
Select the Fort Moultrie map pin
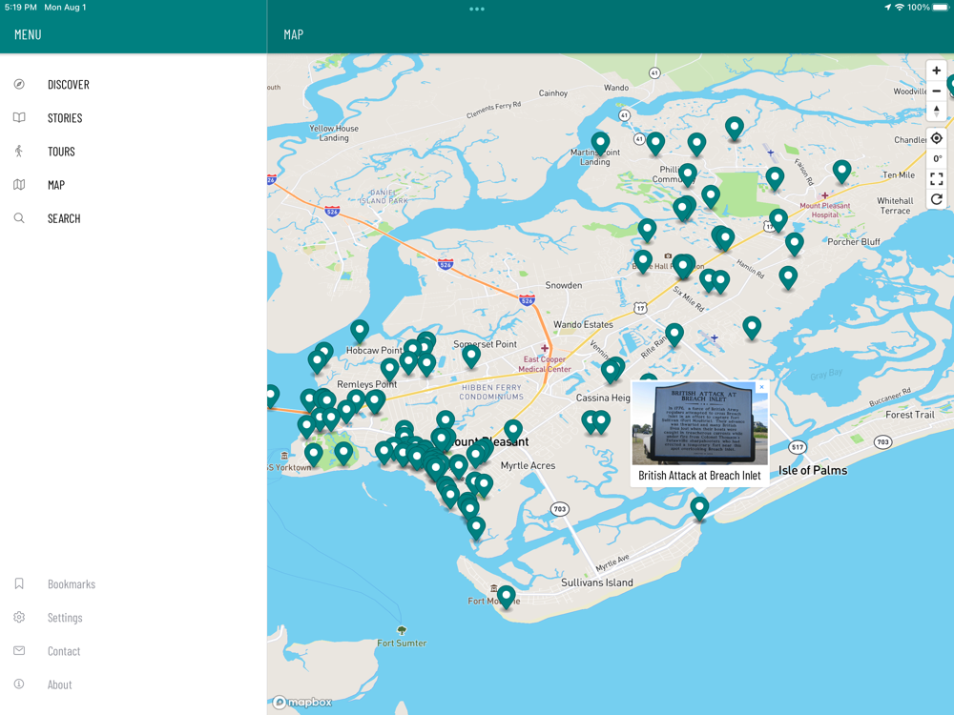point(507,597)
